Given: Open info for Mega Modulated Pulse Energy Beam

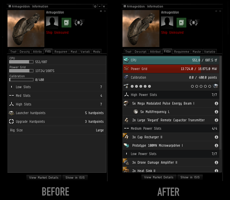Looking at the screenshot, I should click(216, 103).
